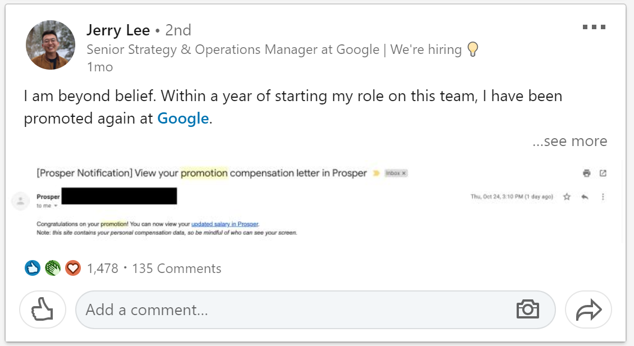This screenshot has width=634, height=346.
Task: Open the Google company link
Action: pos(183,119)
